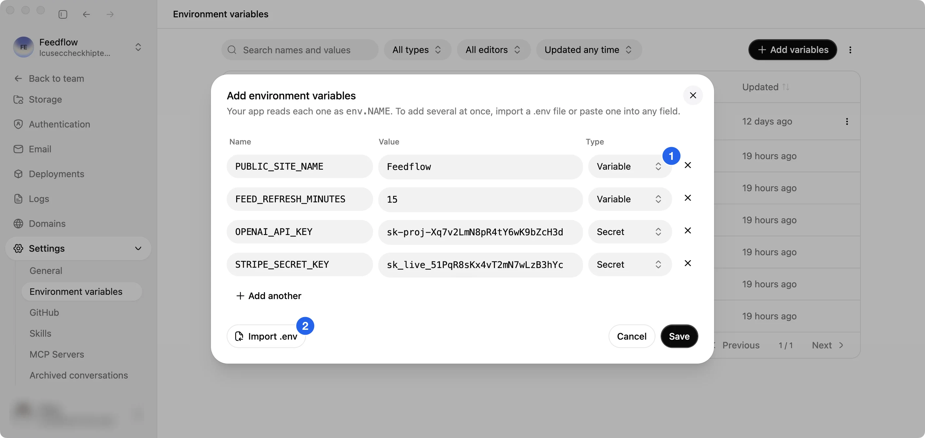This screenshot has height=438, width=925.
Task: Select MCP Servers under Settings
Action: pyautogui.click(x=57, y=355)
